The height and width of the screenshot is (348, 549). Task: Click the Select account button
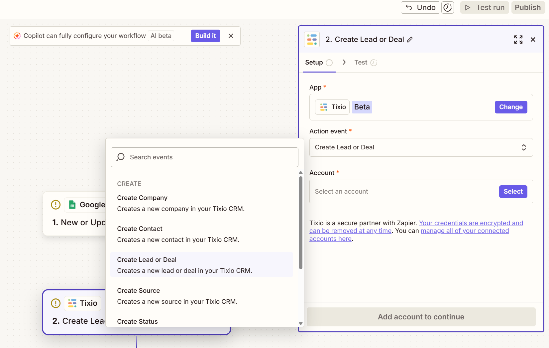pos(513,192)
